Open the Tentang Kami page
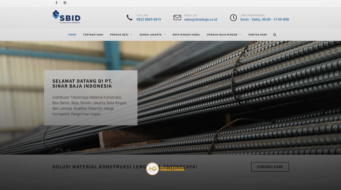Screen dimensions: 341x190 (x=93, y=35)
